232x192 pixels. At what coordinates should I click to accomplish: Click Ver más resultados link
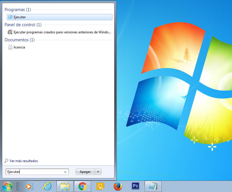pyautogui.click(x=24, y=161)
